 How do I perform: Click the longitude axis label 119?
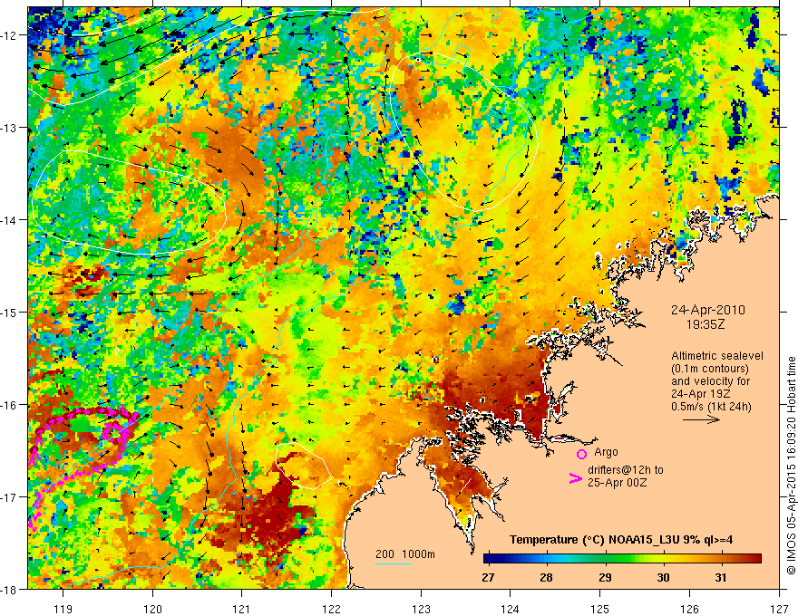63,609
